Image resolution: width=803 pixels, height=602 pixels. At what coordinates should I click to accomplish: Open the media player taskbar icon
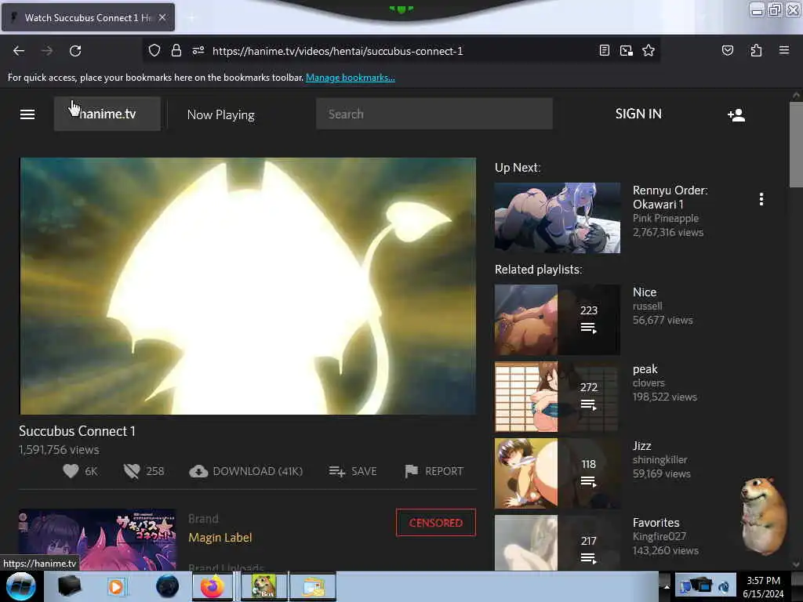[x=116, y=586]
